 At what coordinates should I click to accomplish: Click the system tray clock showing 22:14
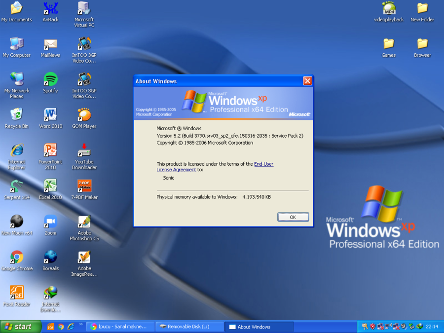coord(432,327)
